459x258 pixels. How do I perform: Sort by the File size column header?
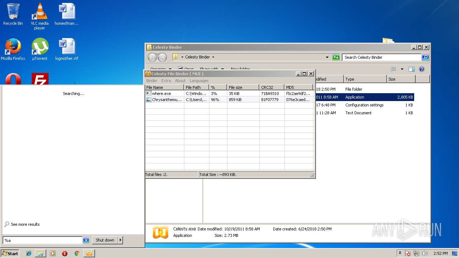[243, 87]
